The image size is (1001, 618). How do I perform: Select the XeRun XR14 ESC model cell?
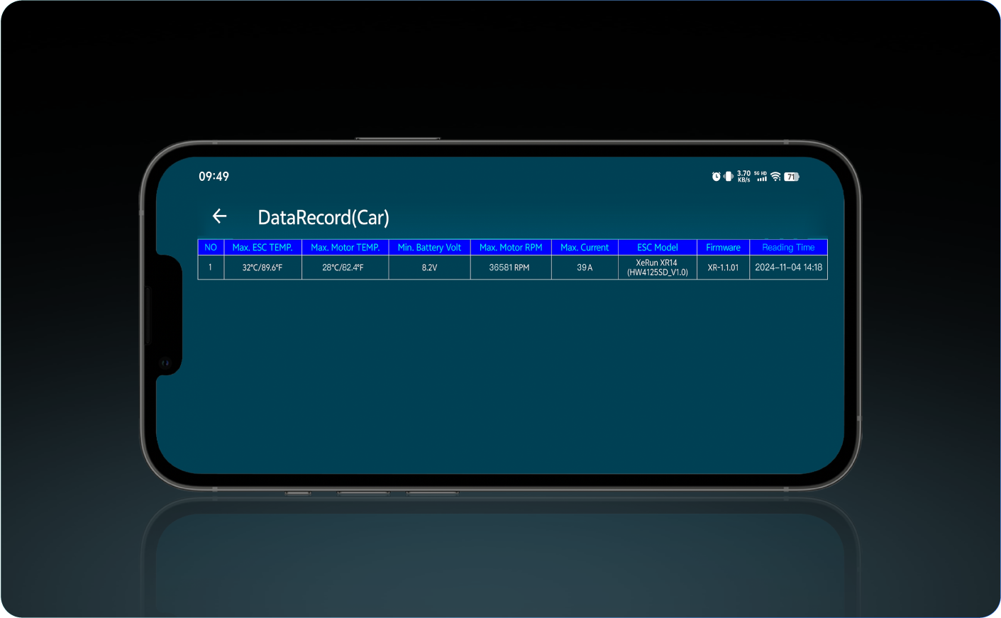pos(658,267)
